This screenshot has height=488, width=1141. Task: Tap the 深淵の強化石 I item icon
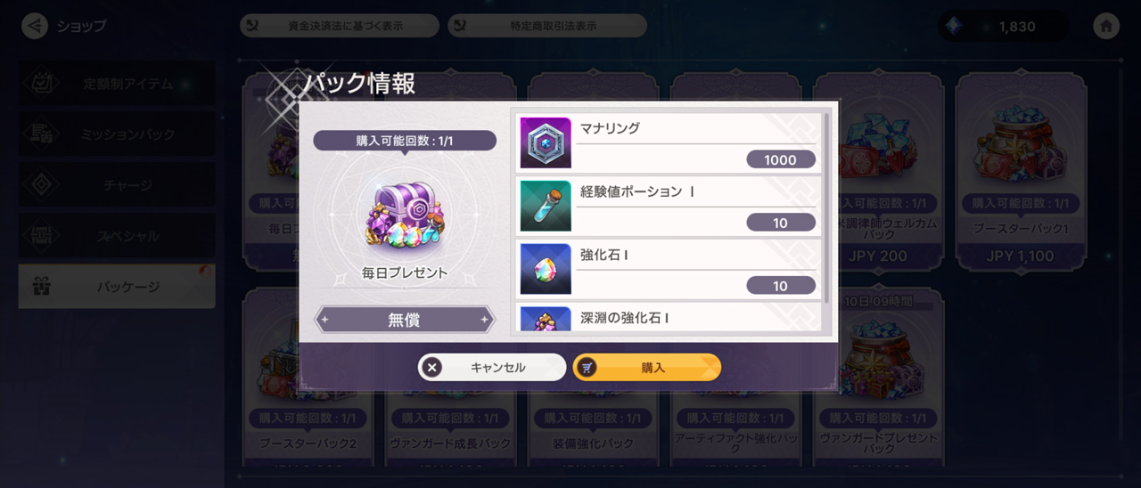click(x=546, y=320)
